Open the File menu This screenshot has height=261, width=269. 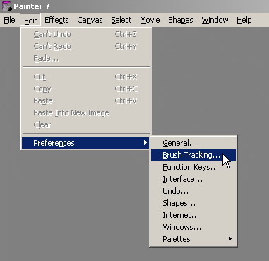9,20
